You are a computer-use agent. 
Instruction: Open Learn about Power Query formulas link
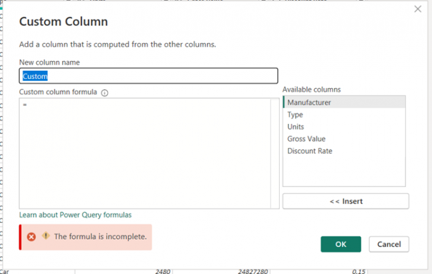75,215
